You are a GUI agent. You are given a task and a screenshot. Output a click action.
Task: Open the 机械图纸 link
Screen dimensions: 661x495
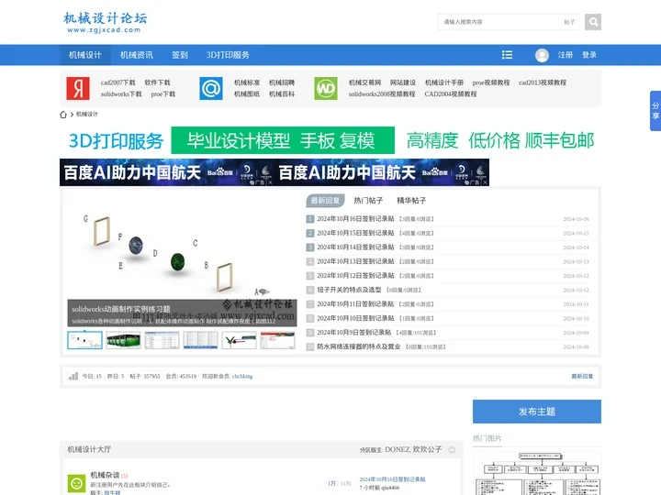247,93
